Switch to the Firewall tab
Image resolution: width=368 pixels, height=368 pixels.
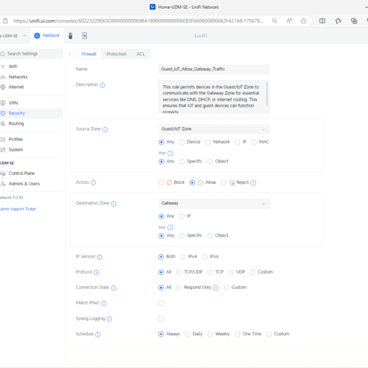pyautogui.click(x=89, y=54)
